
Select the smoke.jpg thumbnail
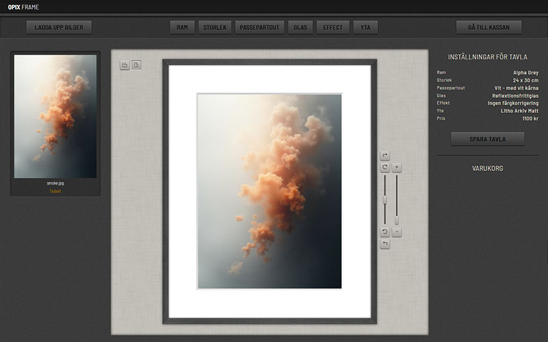[55, 116]
